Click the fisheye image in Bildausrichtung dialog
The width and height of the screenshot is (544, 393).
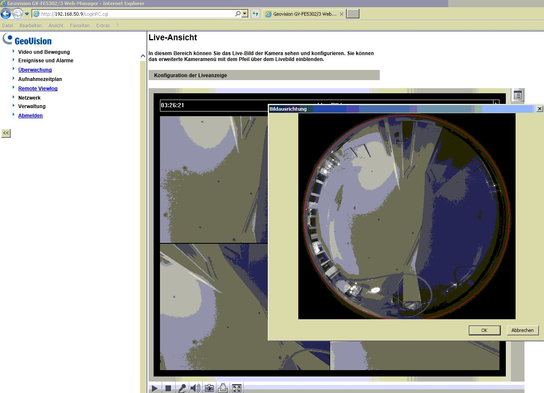pyautogui.click(x=407, y=216)
